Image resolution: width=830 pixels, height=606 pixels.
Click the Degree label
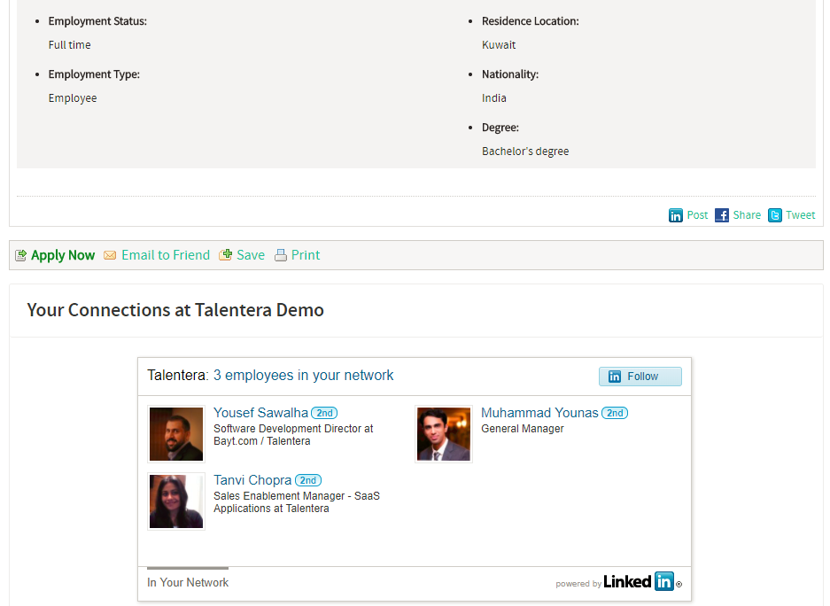tap(500, 128)
